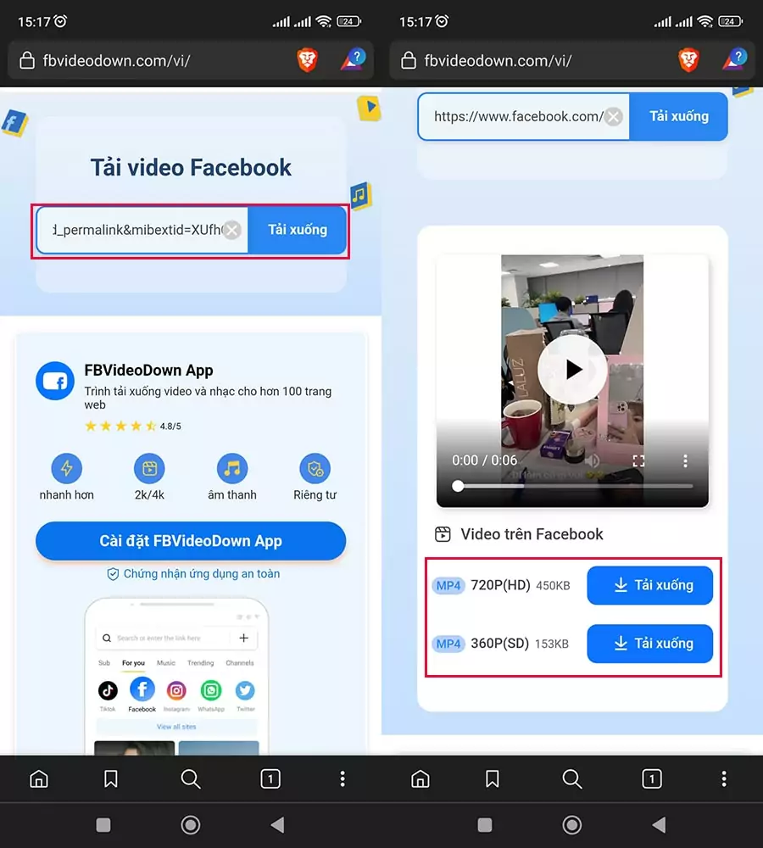The width and height of the screenshot is (763, 848).
Task: Tap Android recents square on right phone
Action: click(x=485, y=825)
